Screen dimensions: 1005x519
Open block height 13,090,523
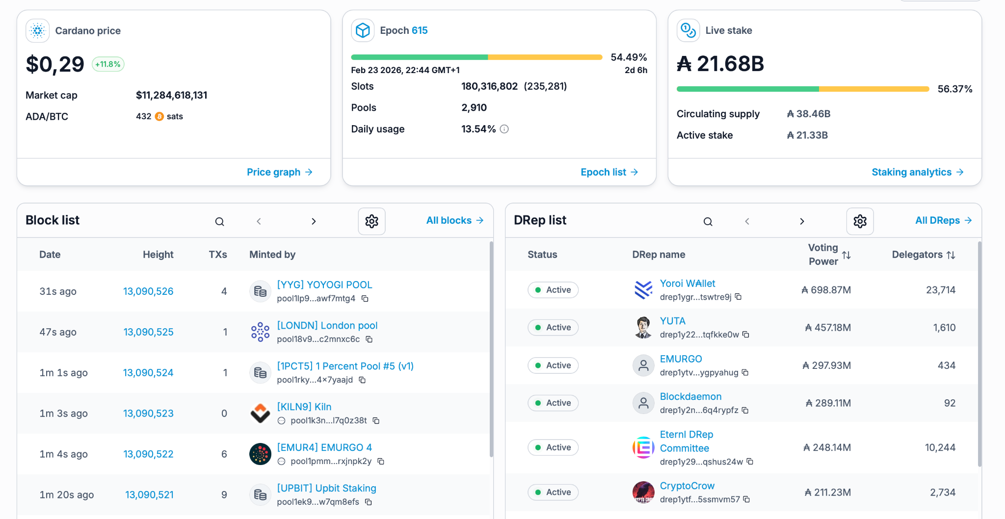[148, 414]
